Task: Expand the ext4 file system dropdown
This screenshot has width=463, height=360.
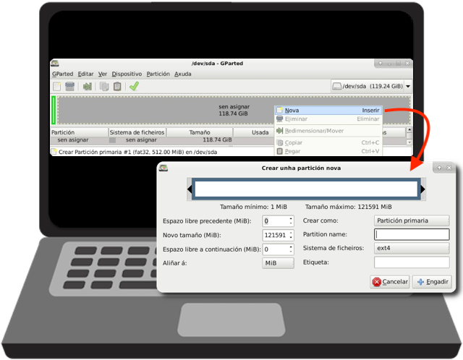Action: coord(411,248)
